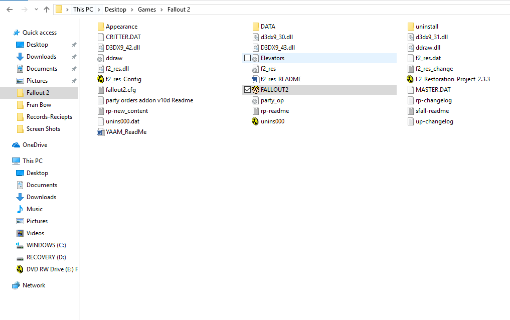Expand the chevron after Desktop breadcrumb
510x320 pixels.
[x=132, y=10]
